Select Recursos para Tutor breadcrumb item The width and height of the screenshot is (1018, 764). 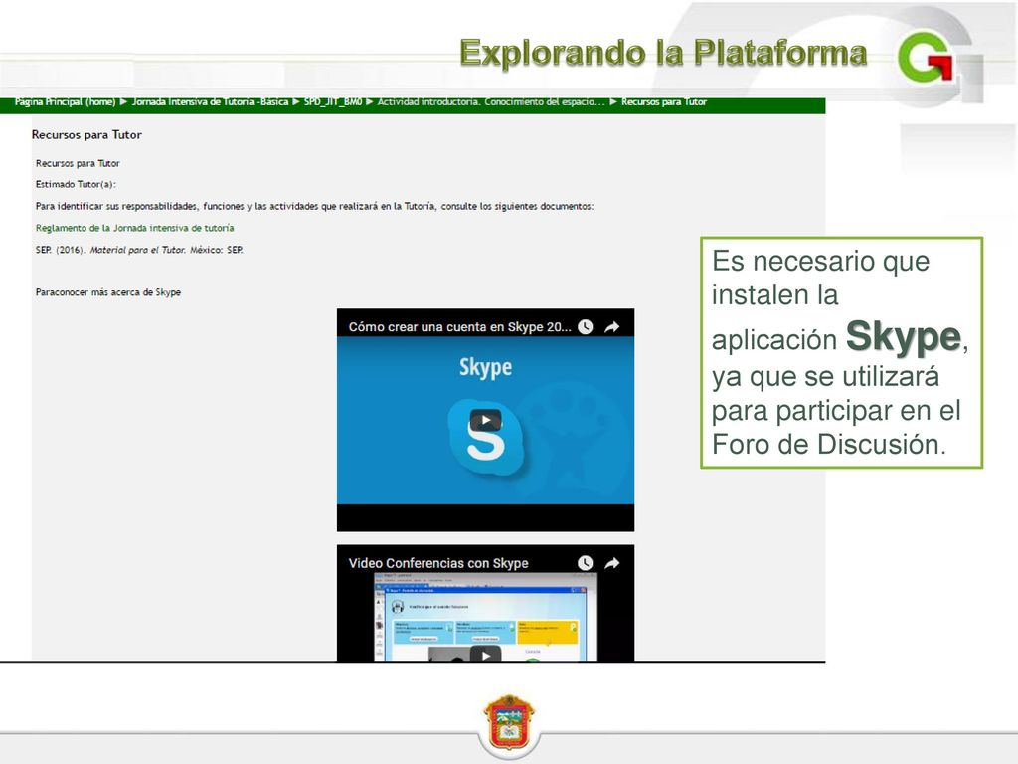click(663, 102)
